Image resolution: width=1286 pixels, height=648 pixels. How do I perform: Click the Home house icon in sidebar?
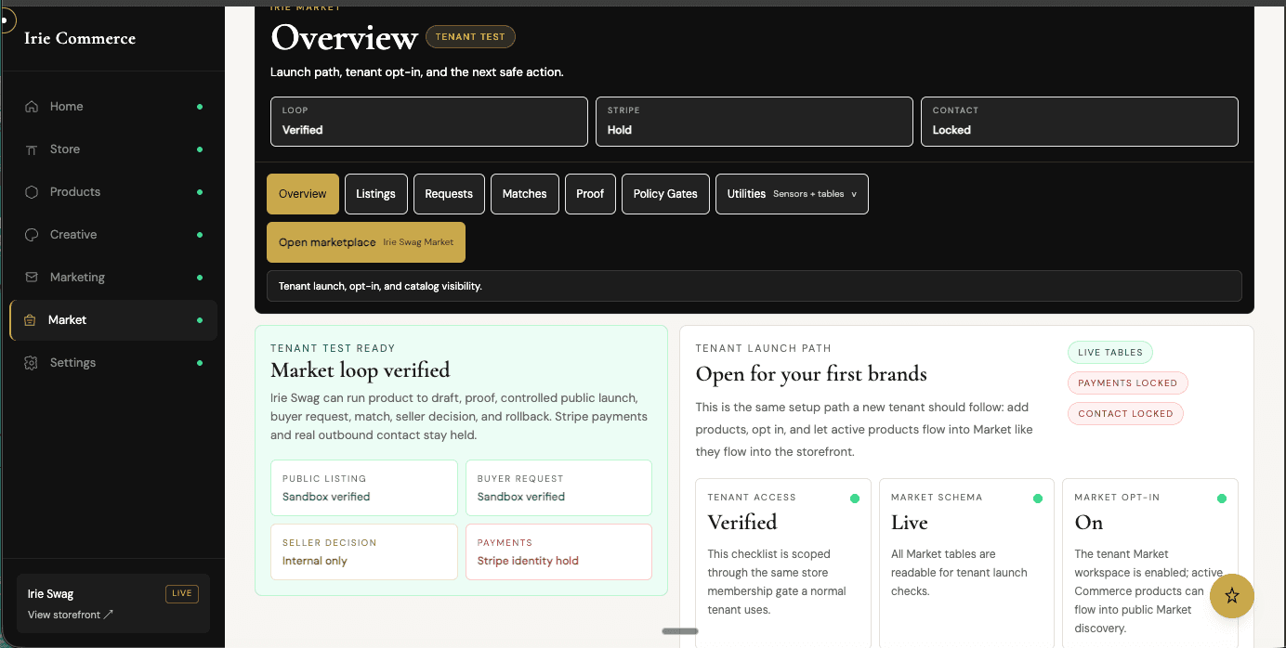click(32, 107)
